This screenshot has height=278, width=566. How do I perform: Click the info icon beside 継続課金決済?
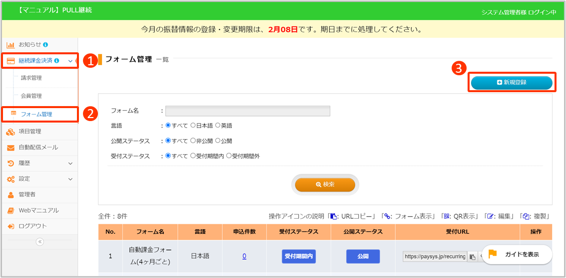(x=56, y=61)
